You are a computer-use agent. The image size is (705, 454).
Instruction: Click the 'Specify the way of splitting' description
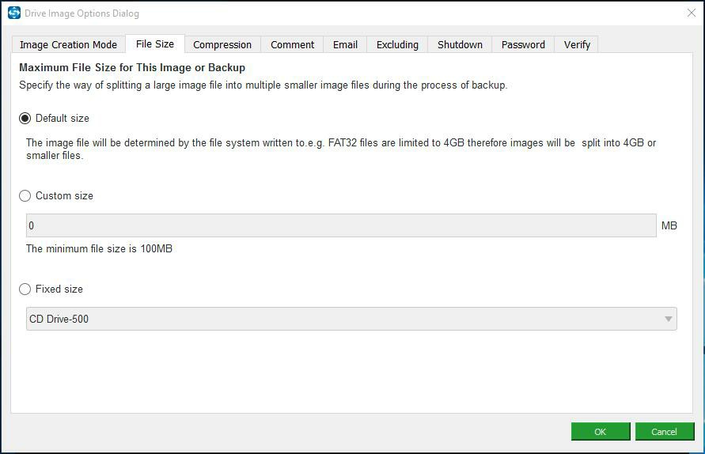(263, 85)
